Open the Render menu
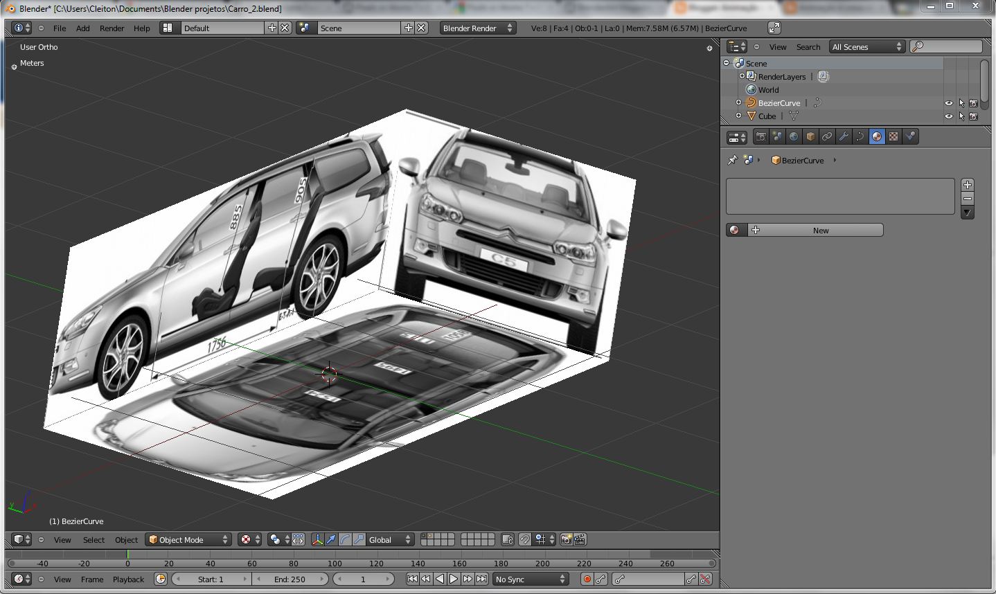 click(x=112, y=28)
